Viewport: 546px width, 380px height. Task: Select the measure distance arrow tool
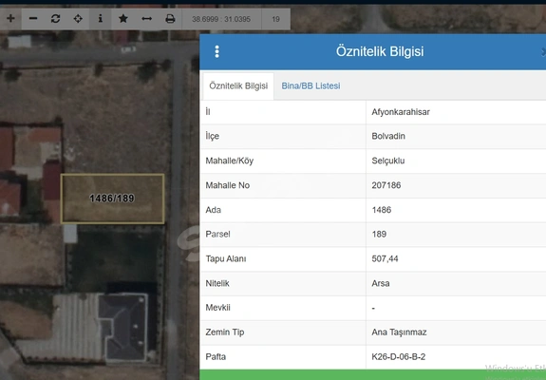point(146,19)
